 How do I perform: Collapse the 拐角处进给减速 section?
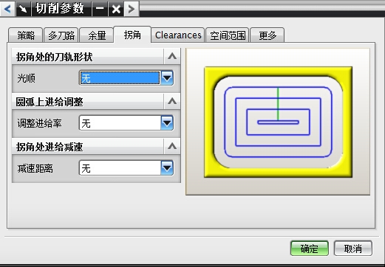172,146
